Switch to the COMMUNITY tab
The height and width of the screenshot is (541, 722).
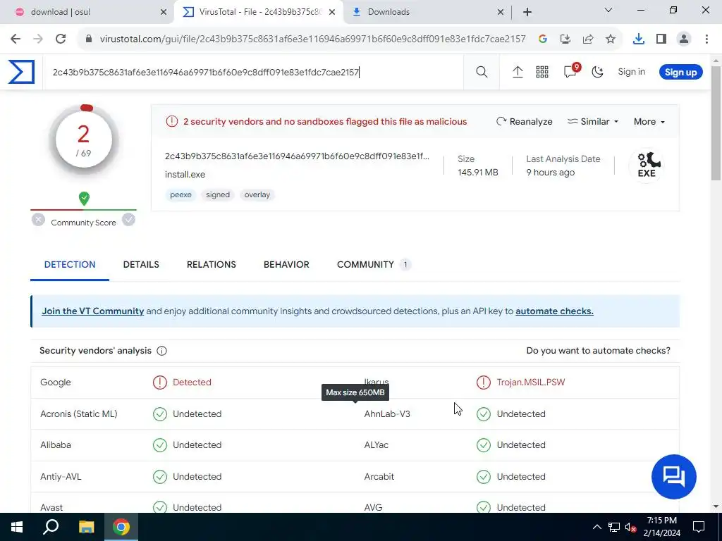pyautogui.click(x=374, y=265)
